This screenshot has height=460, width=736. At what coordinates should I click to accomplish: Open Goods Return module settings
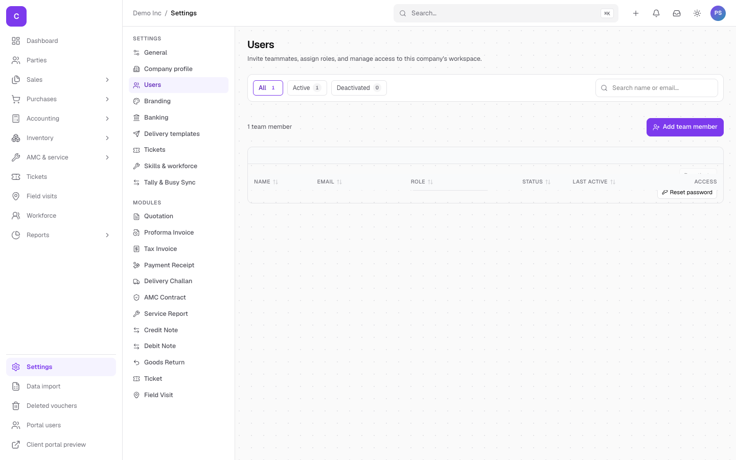pos(178,362)
